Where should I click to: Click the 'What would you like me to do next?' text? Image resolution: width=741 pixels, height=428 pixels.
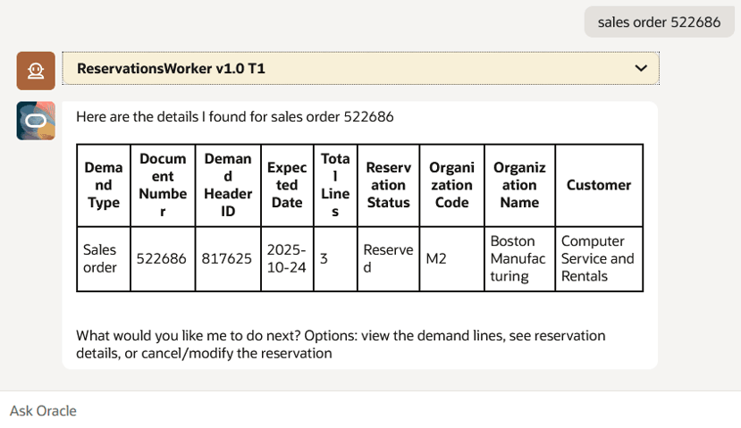tap(188, 335)
